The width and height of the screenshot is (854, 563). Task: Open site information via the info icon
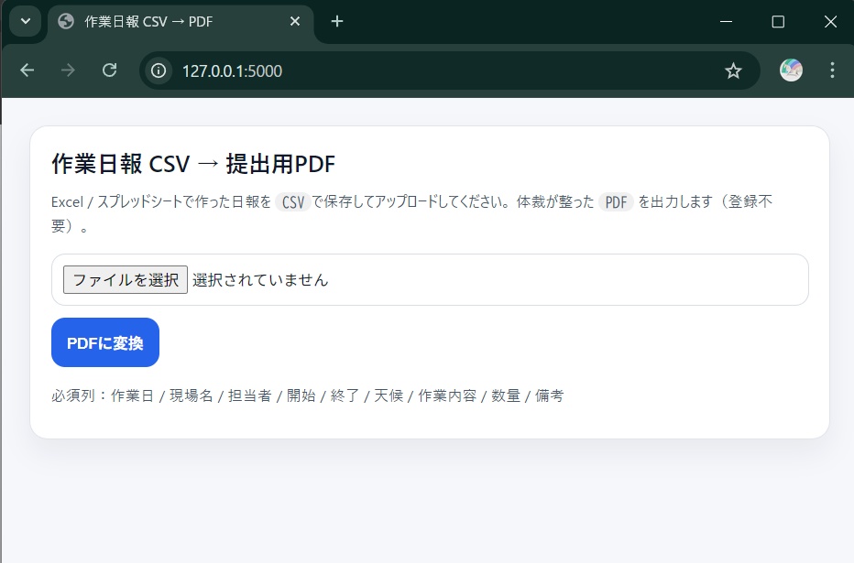[x=158, y=70]
